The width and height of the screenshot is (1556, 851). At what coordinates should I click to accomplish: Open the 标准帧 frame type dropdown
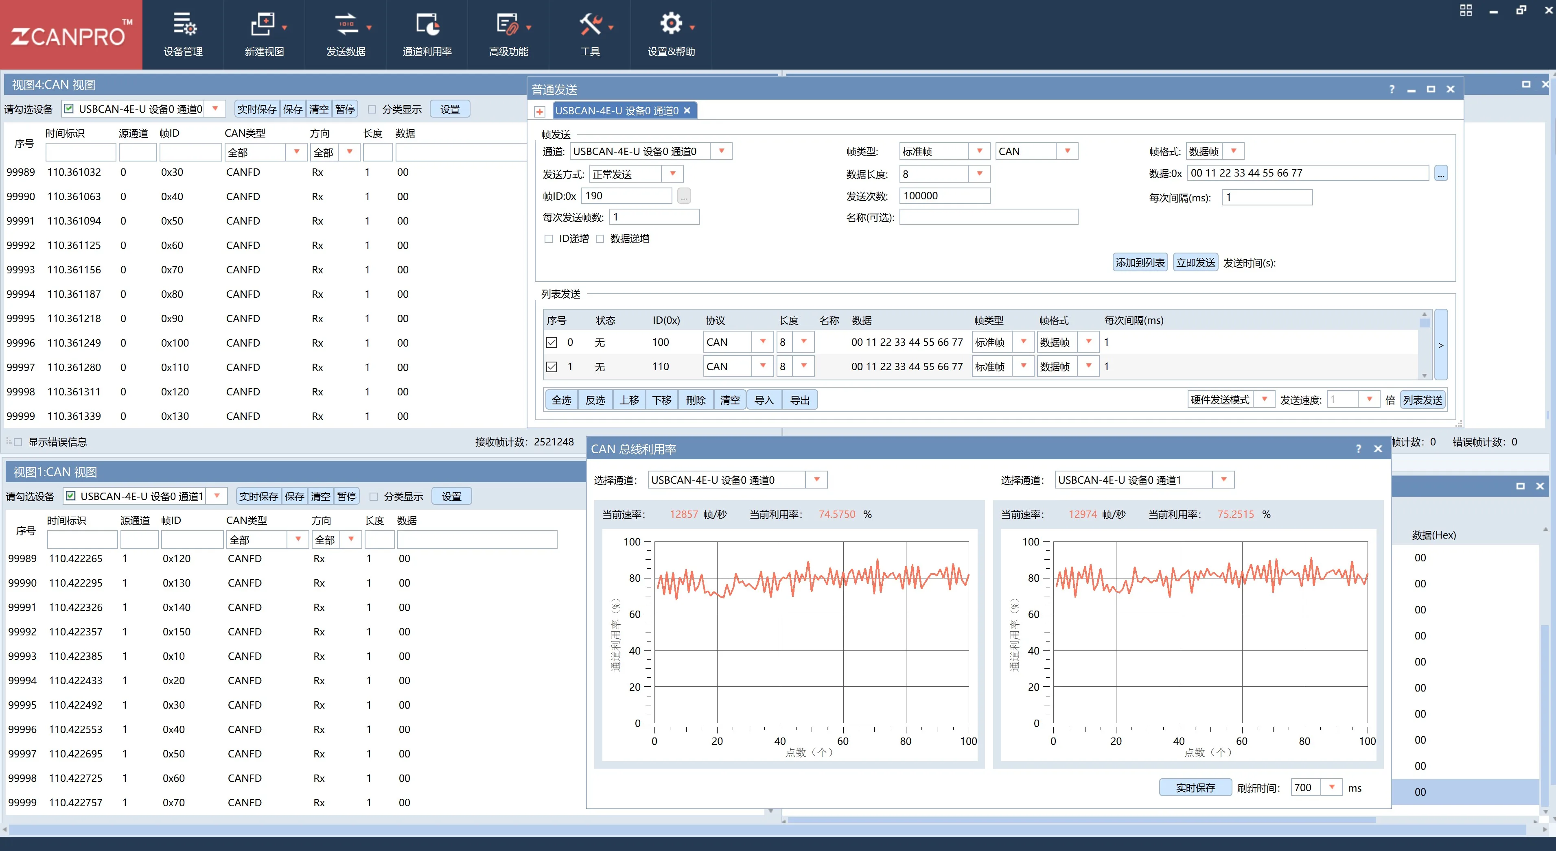click(x=980, y=150)
